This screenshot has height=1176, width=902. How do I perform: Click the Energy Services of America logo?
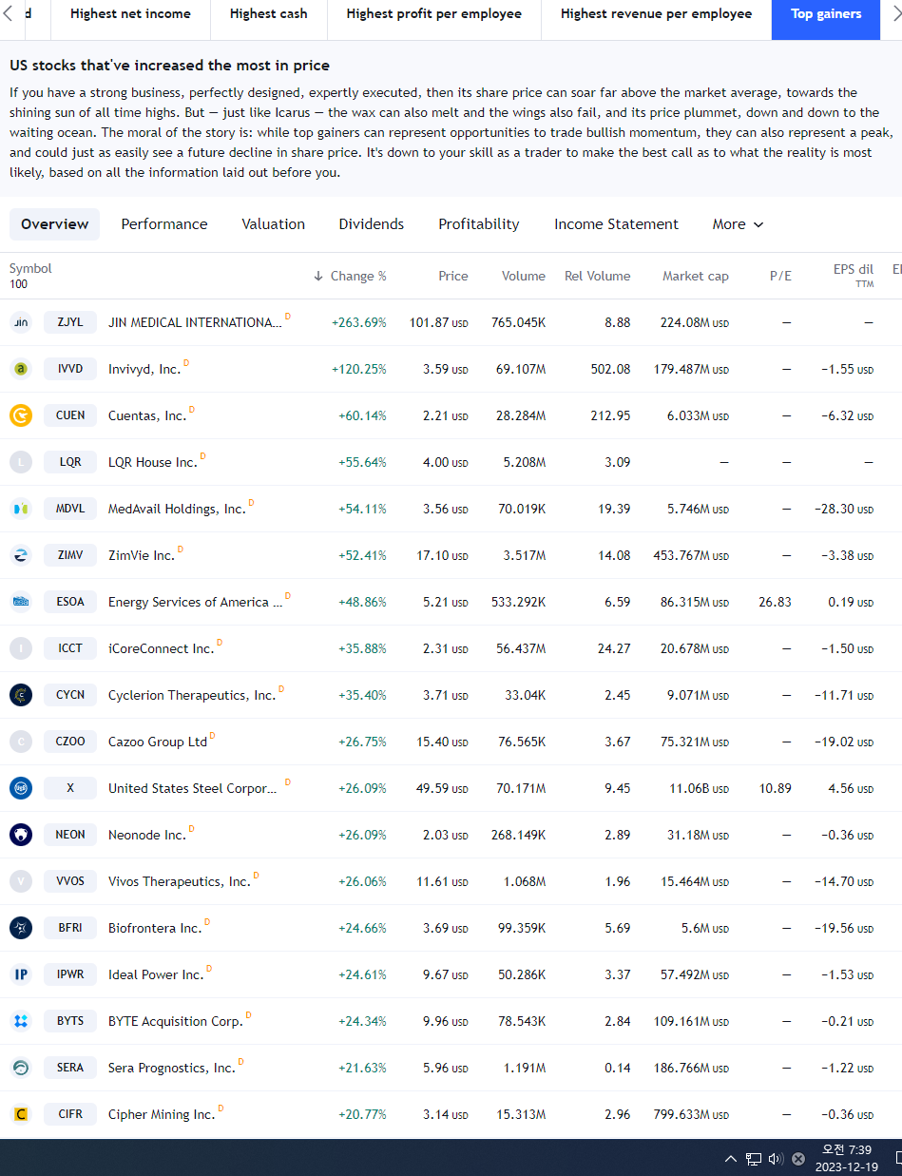pos(21,602)
